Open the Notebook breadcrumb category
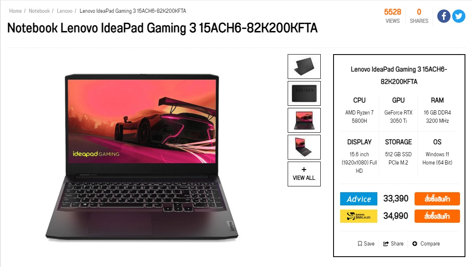472x267 pixels. coord(39,11)
